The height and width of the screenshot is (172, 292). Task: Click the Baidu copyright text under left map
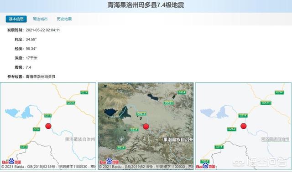(x=48, y=167)
